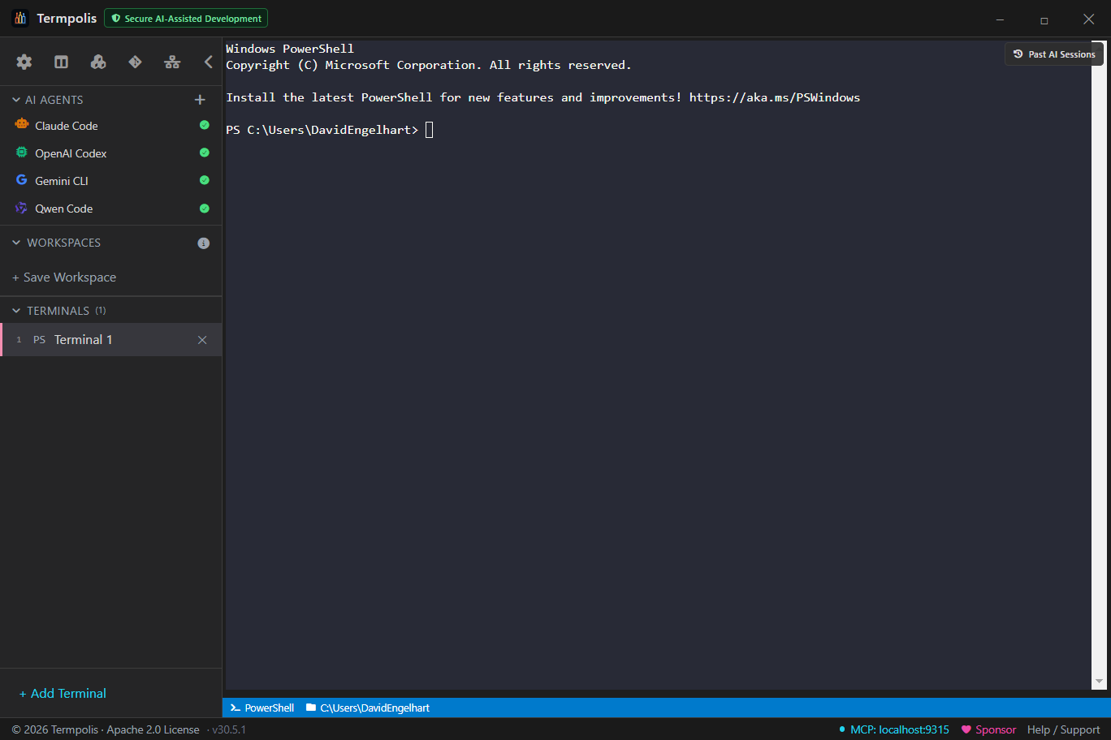Click the folder icon in the blue status bar
The height and width of the screenshot is (740, 1111).
pyautogui.click(x=311, y=708)
